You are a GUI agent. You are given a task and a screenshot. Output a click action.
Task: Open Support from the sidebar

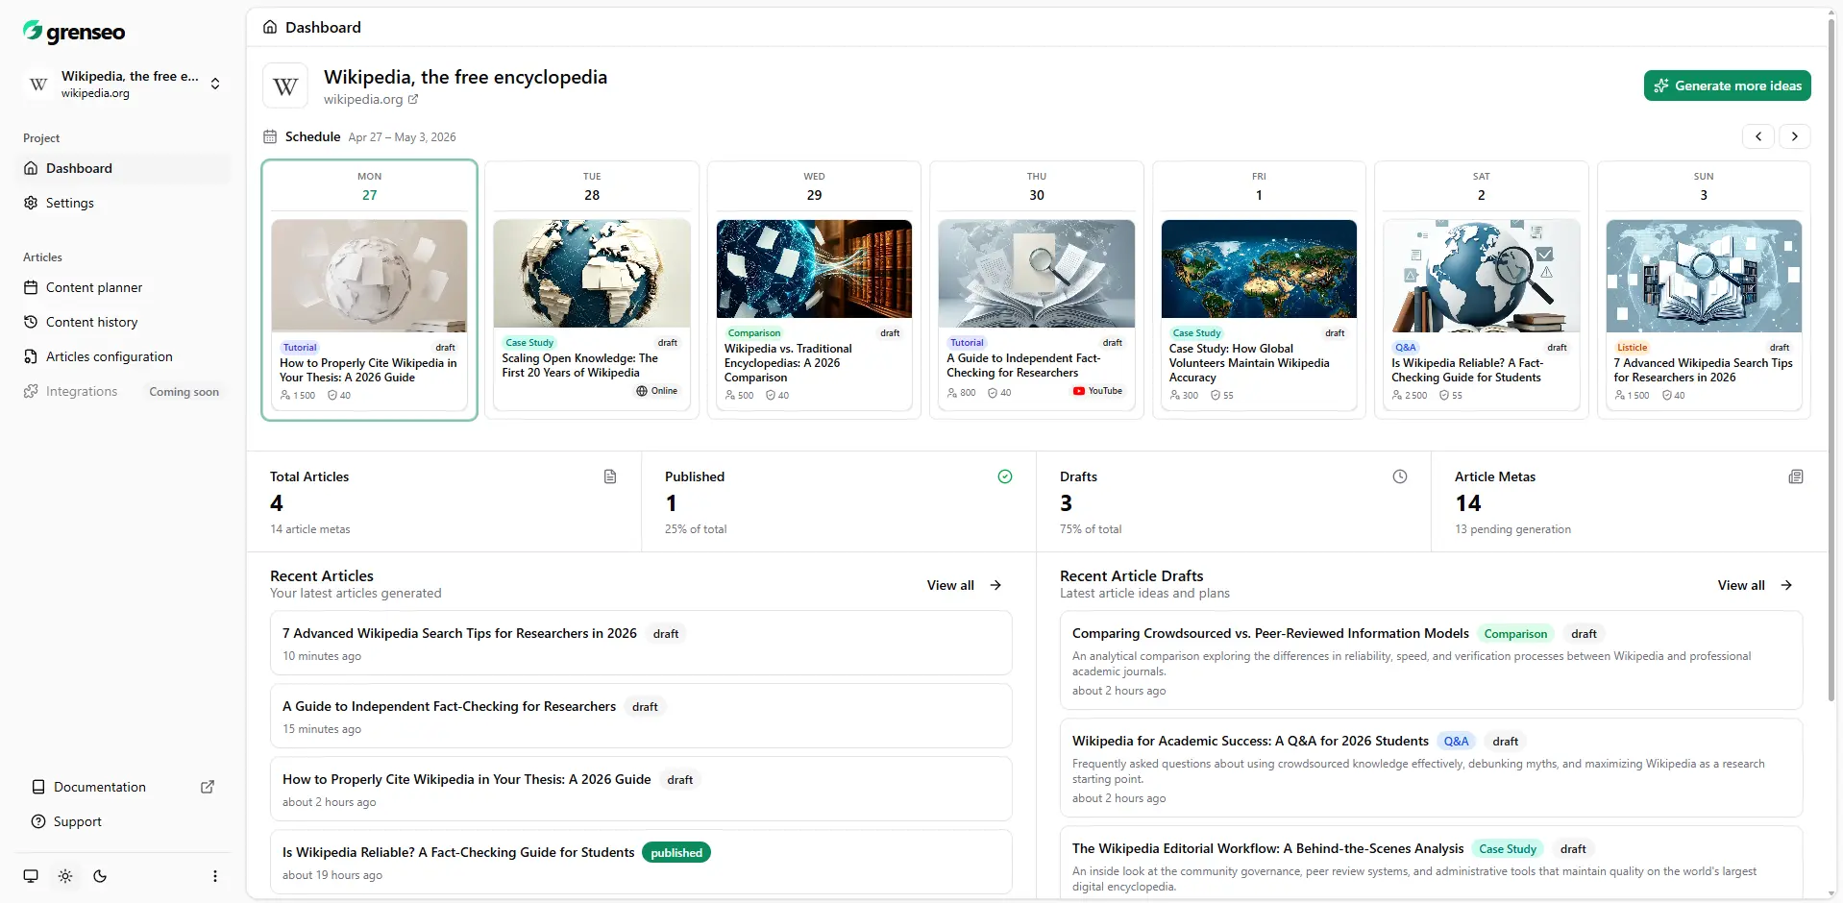pos(123,821)
